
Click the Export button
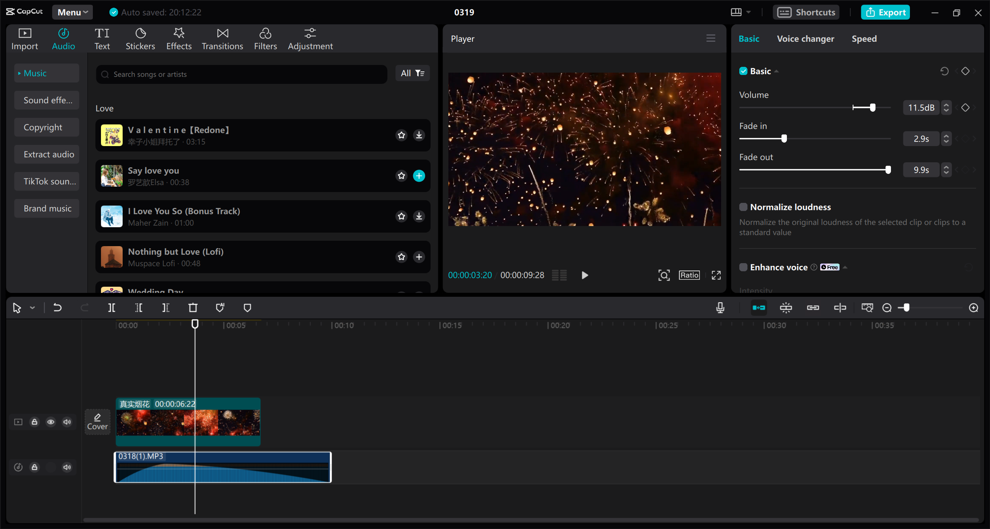pyautogui.click(x=885, y=12)
